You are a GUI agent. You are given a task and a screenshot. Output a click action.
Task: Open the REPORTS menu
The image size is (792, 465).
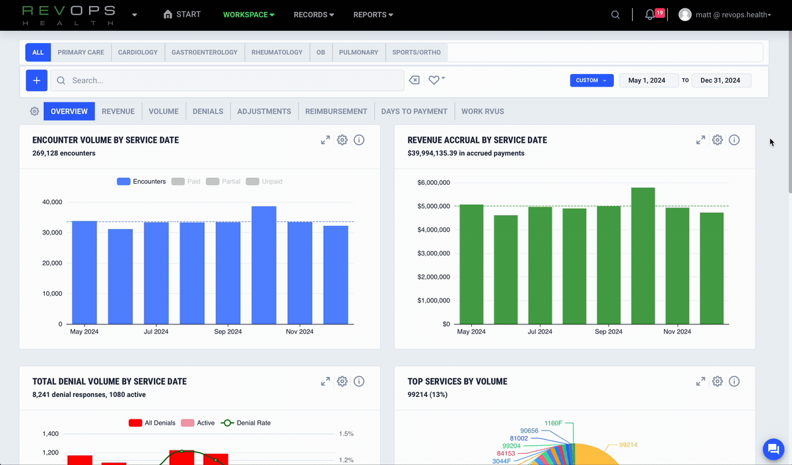tap(373, 15)
